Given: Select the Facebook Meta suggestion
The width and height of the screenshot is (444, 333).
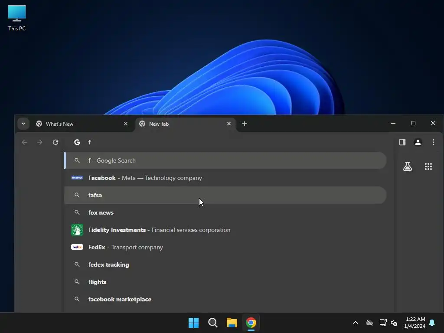Looking at the screenshot, I should pyautogui.click(x=225, y=178).
